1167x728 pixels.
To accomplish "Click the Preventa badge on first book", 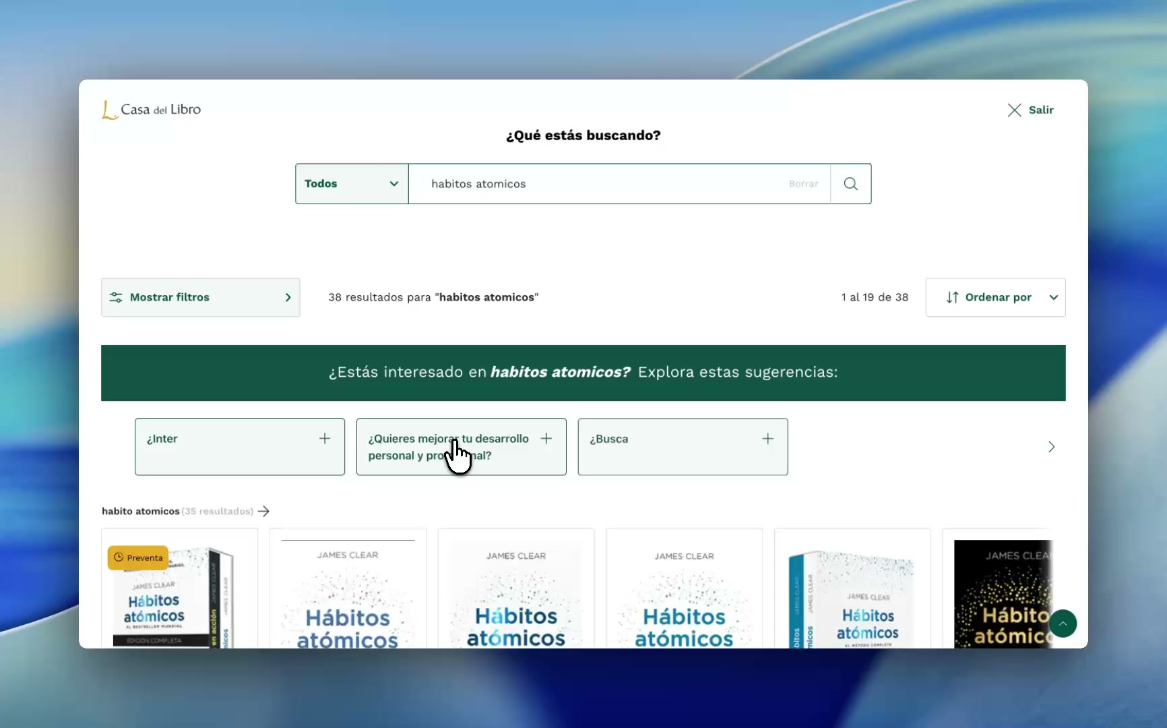I will 138,557.
